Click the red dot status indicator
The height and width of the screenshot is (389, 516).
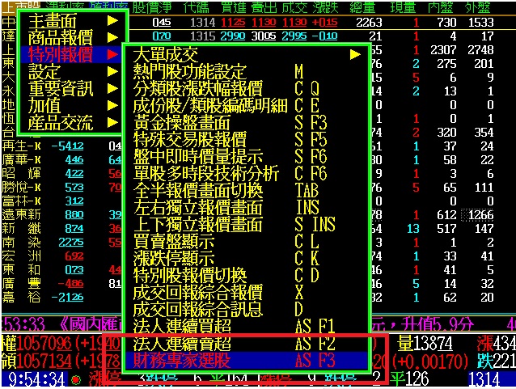click(x=76, y=379)
